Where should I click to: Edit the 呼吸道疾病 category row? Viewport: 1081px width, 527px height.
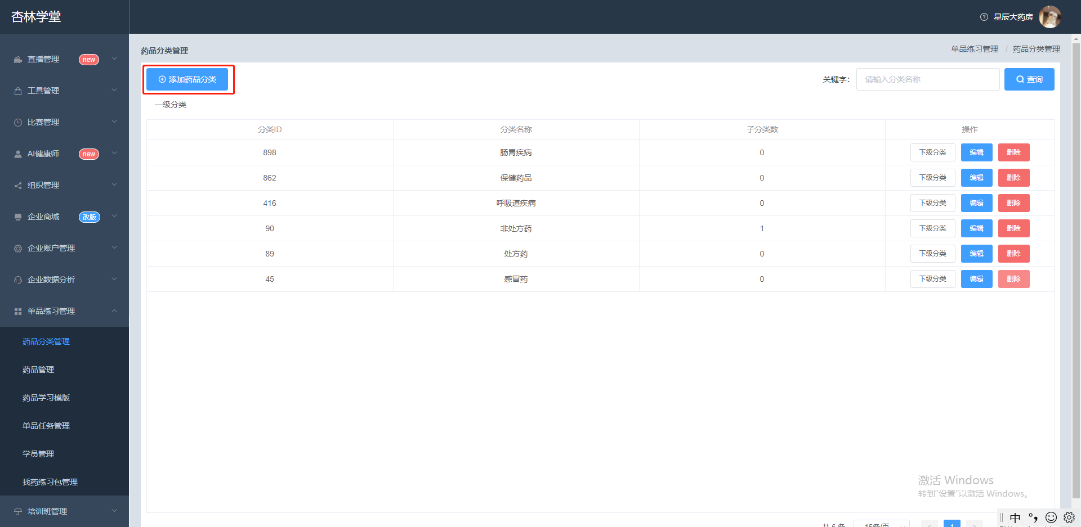(x=977, y=203)
